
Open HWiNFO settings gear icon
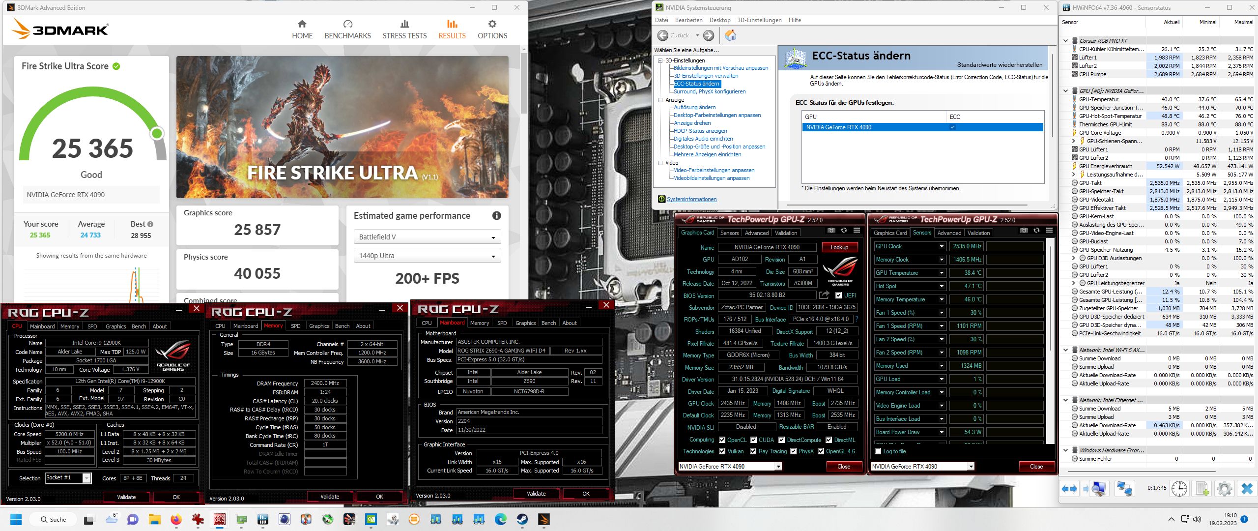(x=1224, y=488)
